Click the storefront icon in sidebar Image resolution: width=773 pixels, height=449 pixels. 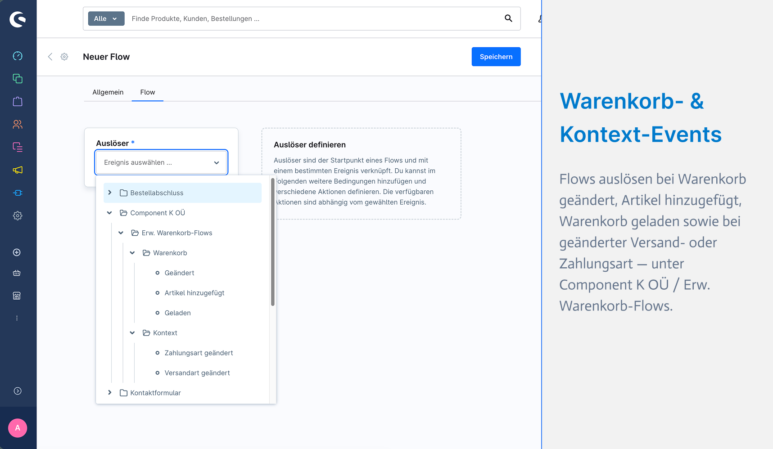point(17,296)
